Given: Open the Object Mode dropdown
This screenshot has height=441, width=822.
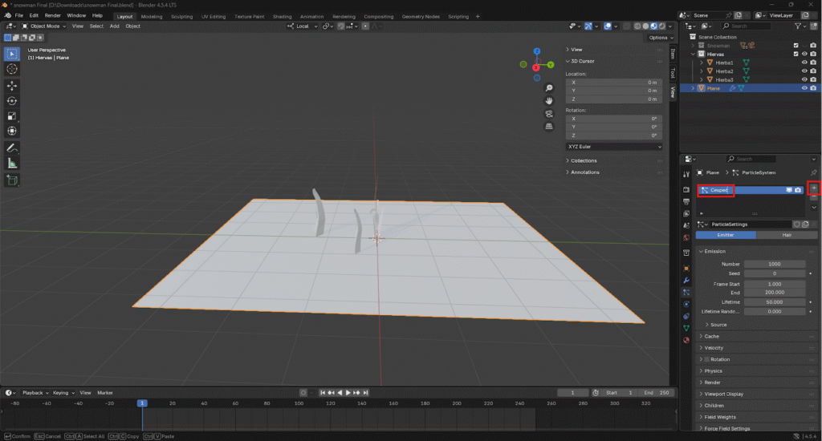Looking at the screenshot, I should pos(44,26).
